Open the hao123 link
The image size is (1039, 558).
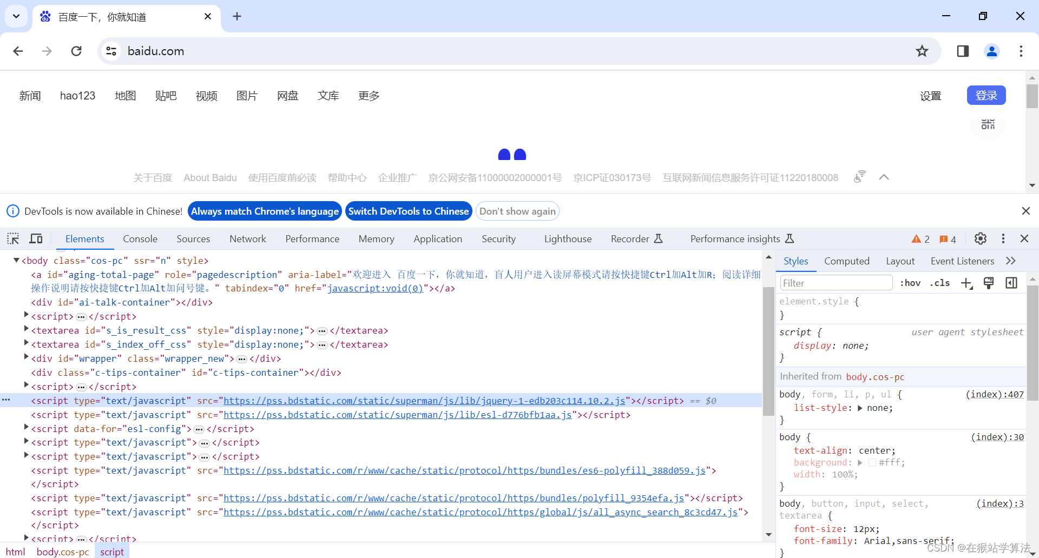coord(77,96)
